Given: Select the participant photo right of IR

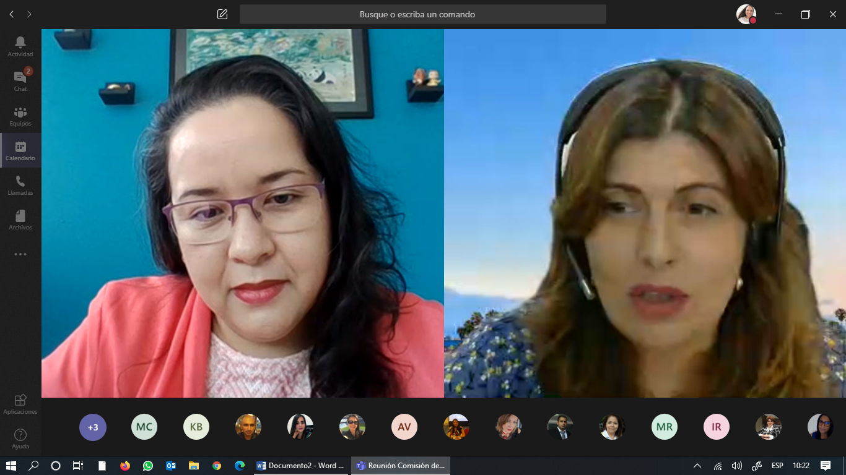Looking at the screenshot, I should [769, 427].
